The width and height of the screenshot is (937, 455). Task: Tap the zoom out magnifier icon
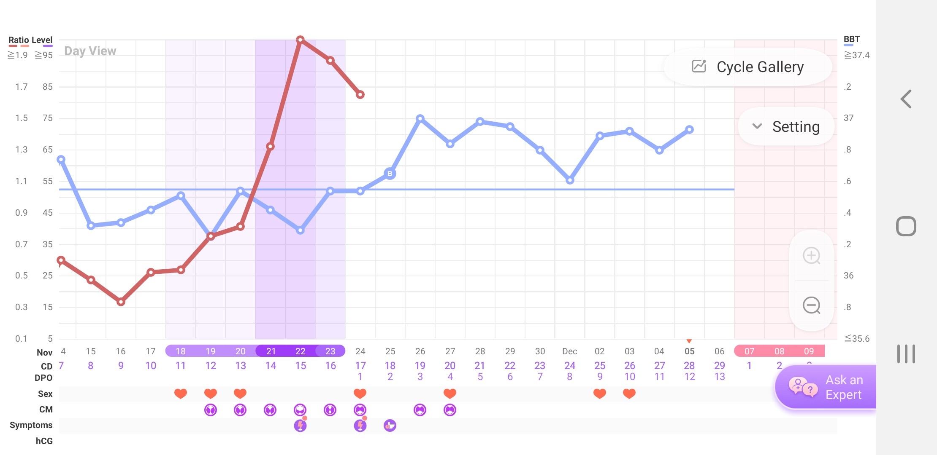click(x=811, y=305)
